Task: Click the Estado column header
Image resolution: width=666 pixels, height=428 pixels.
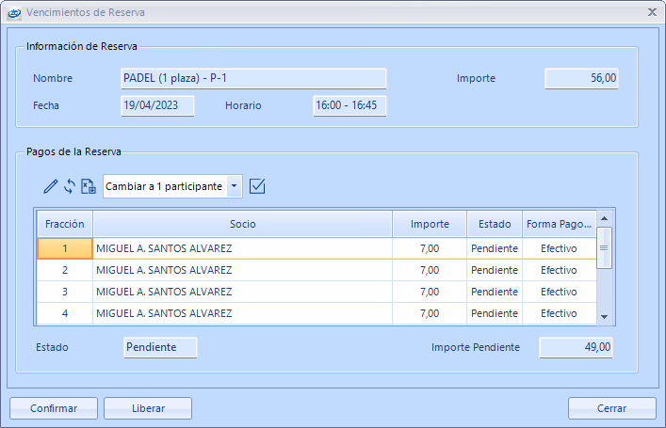Action: point(494,224)
